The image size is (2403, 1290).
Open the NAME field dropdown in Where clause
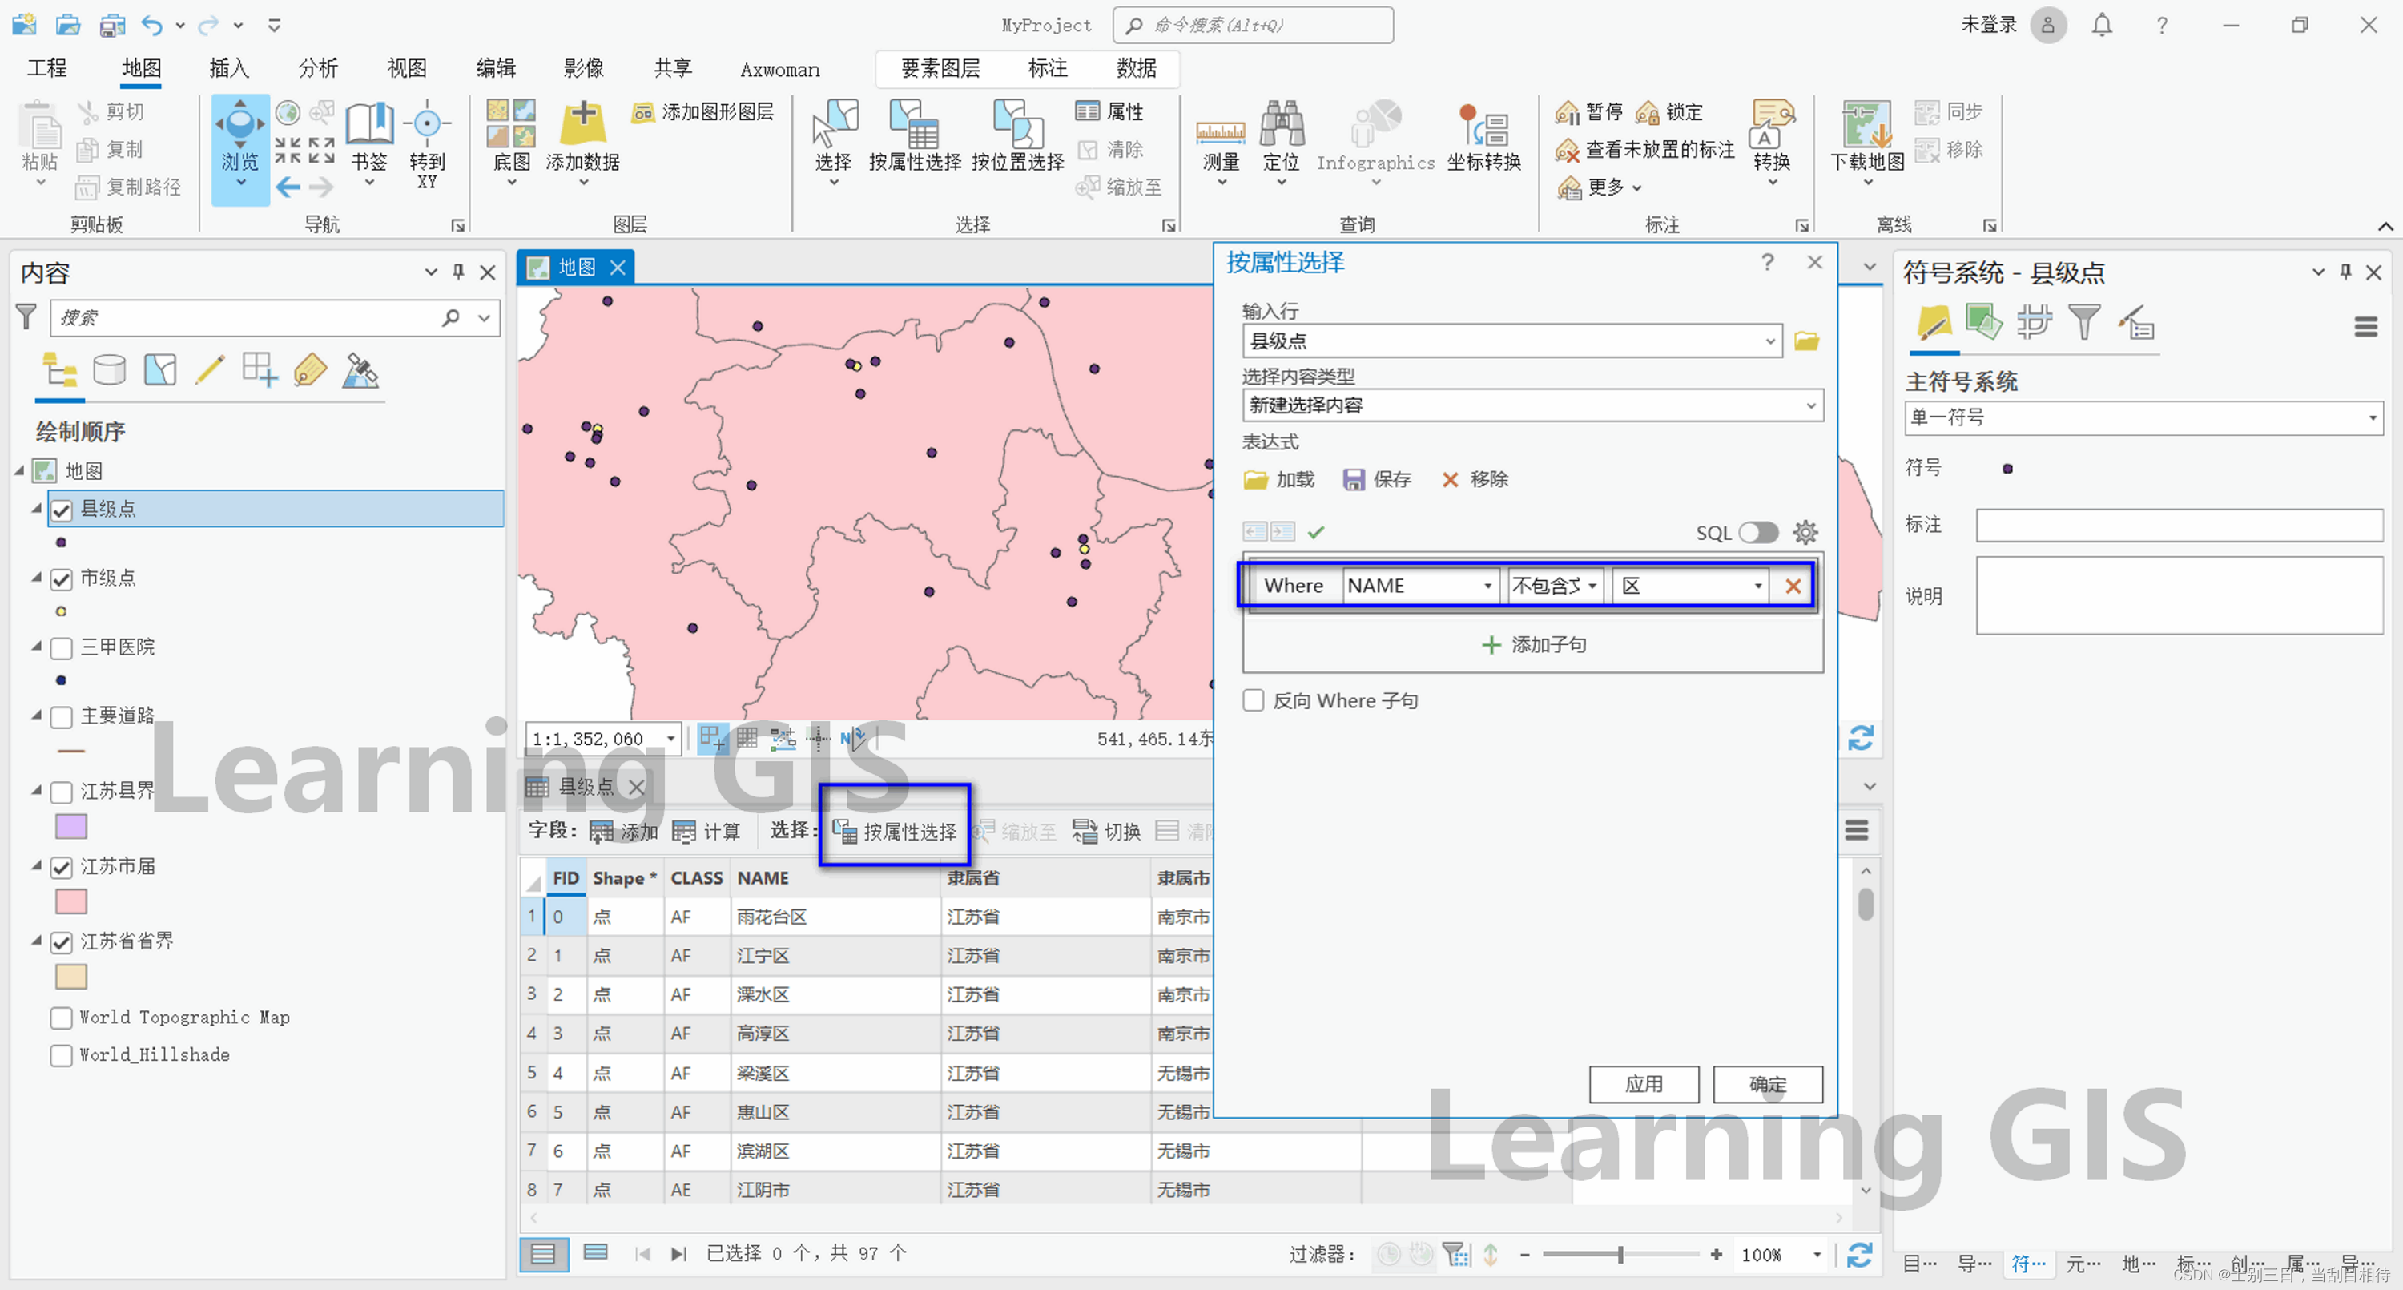[1420, 585]
